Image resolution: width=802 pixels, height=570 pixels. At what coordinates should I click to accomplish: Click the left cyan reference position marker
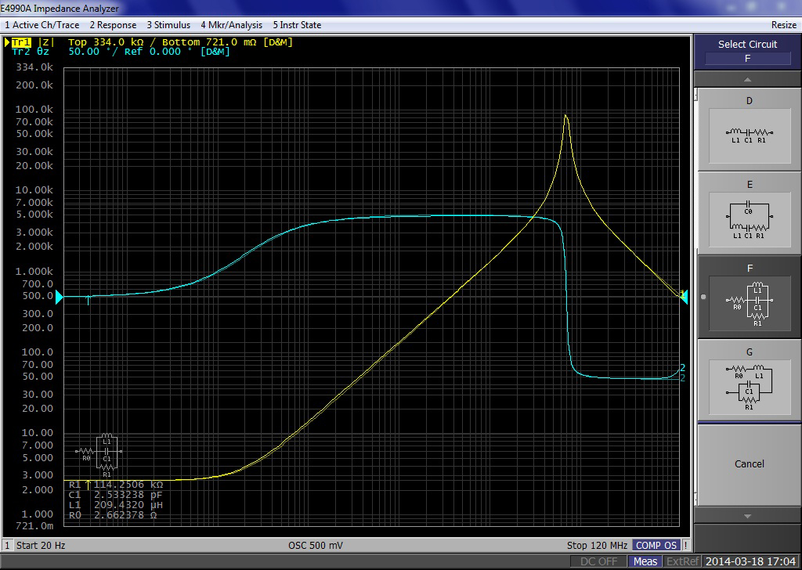coord(59,297)
